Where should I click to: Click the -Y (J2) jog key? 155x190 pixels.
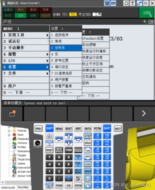pos(97,143)
